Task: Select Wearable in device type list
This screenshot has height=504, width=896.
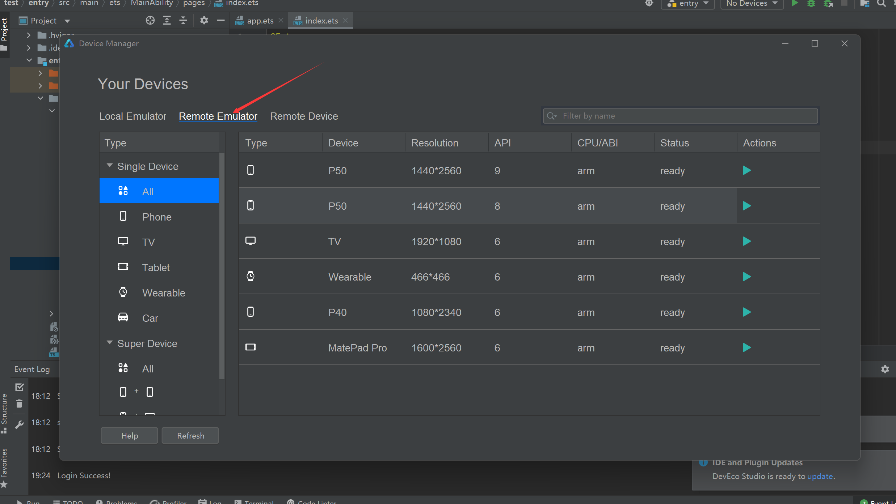Action: (x=163, y=292)
